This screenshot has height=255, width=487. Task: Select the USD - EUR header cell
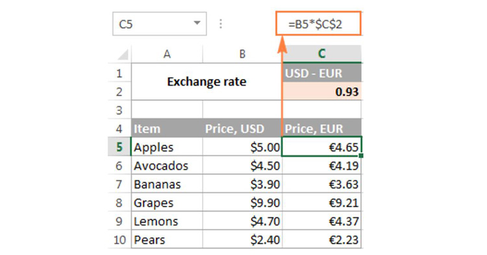[322, 73]
